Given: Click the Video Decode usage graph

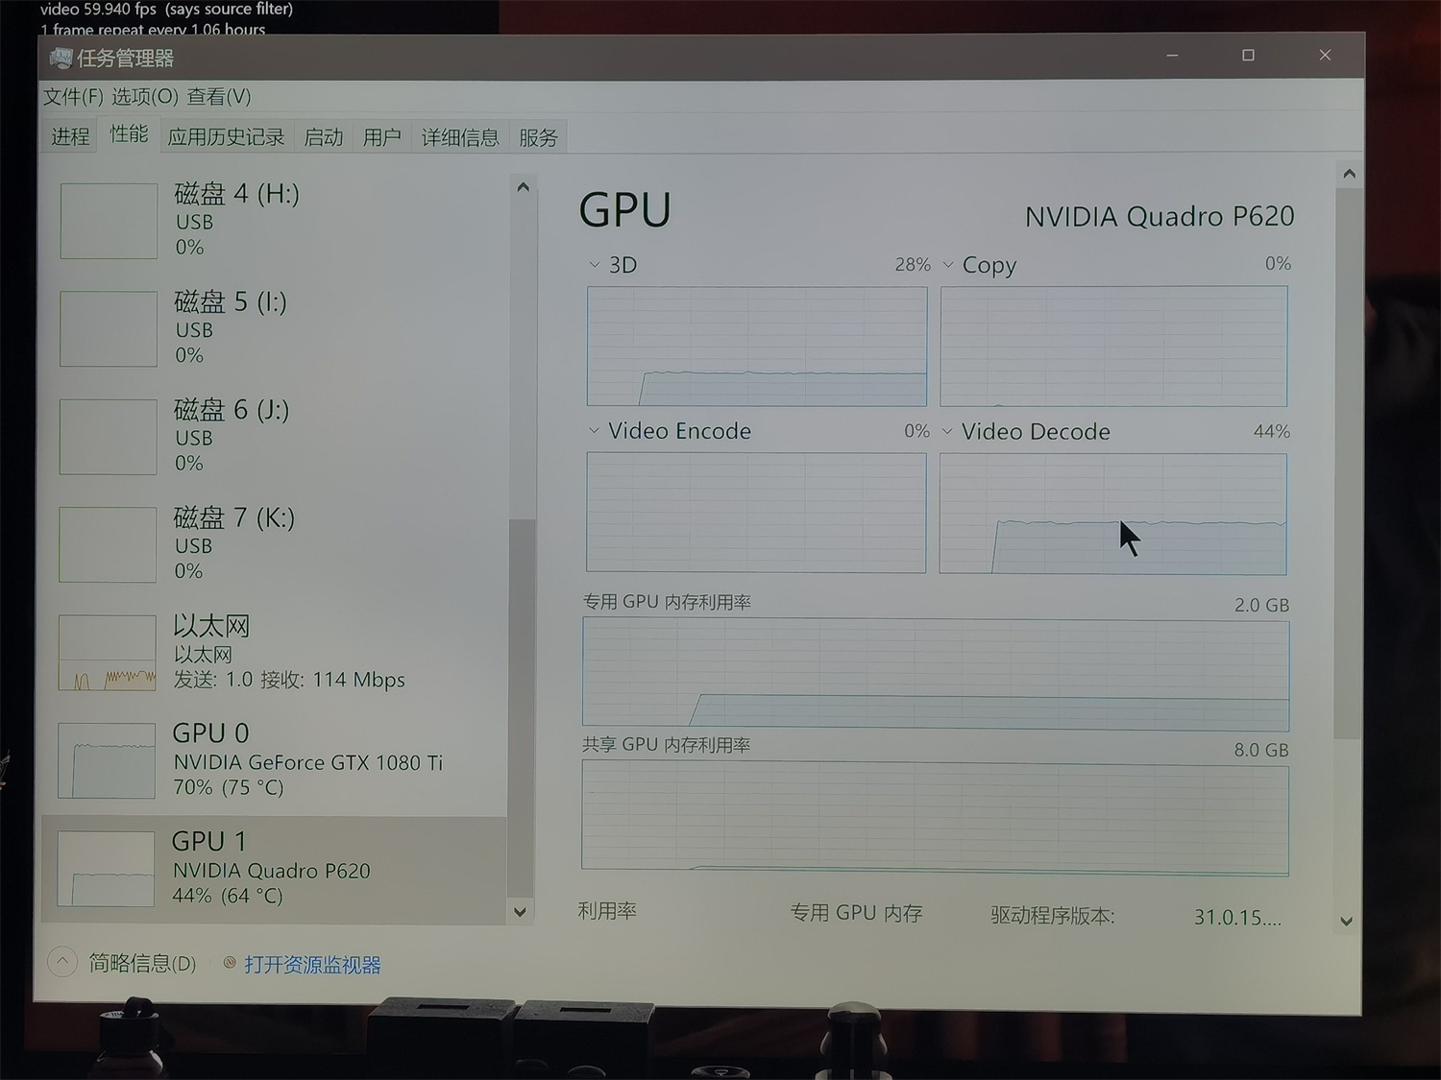Looking at the screenshot, I should click(1112, 514).
